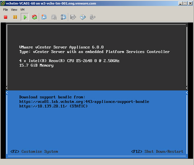The height and width of the screenshot is (165, 194).
Task: Click 'Download support bundle from:' text
Action: pyautogui.click(x=52, y=97)
